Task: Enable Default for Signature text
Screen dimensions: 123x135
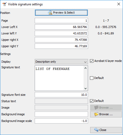Action: (x=92, y=78)
